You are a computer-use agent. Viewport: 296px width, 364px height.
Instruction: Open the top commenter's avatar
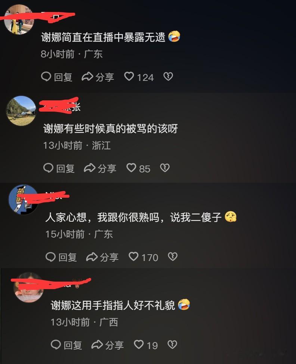(x=19, y=19)
